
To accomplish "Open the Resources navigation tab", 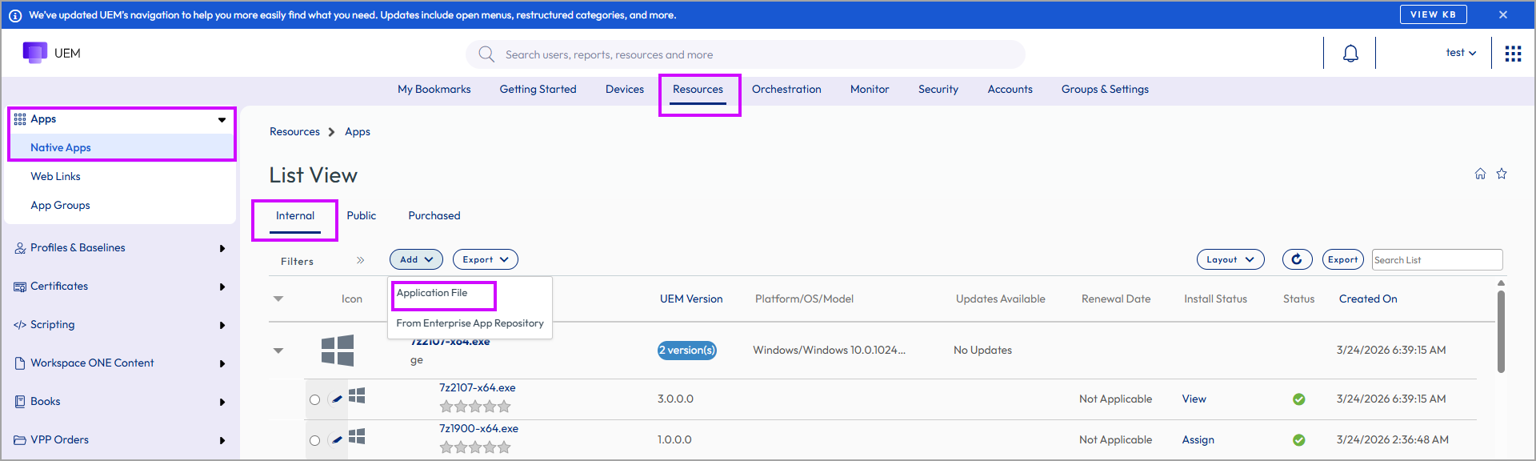I will point(698,90).
